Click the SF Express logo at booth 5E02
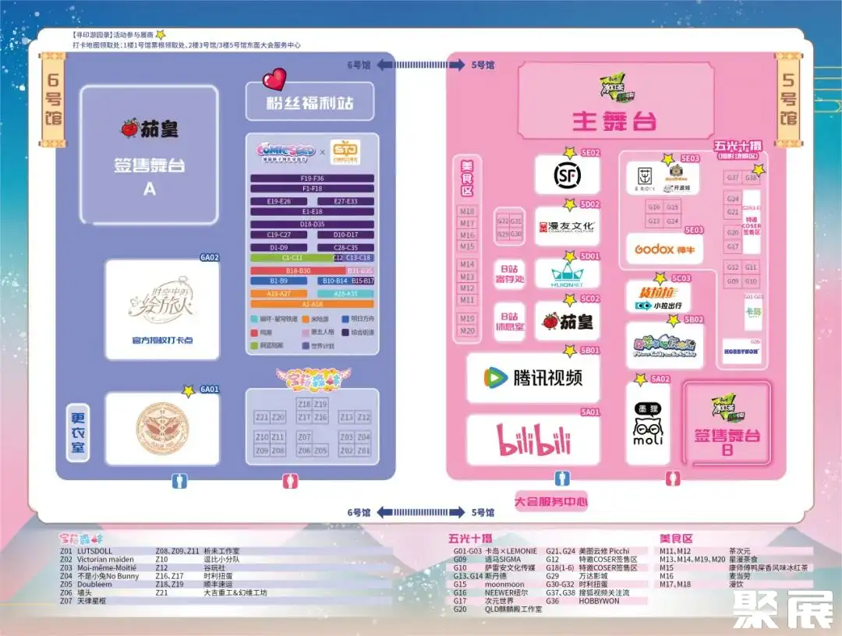 [x=567, y=175]
